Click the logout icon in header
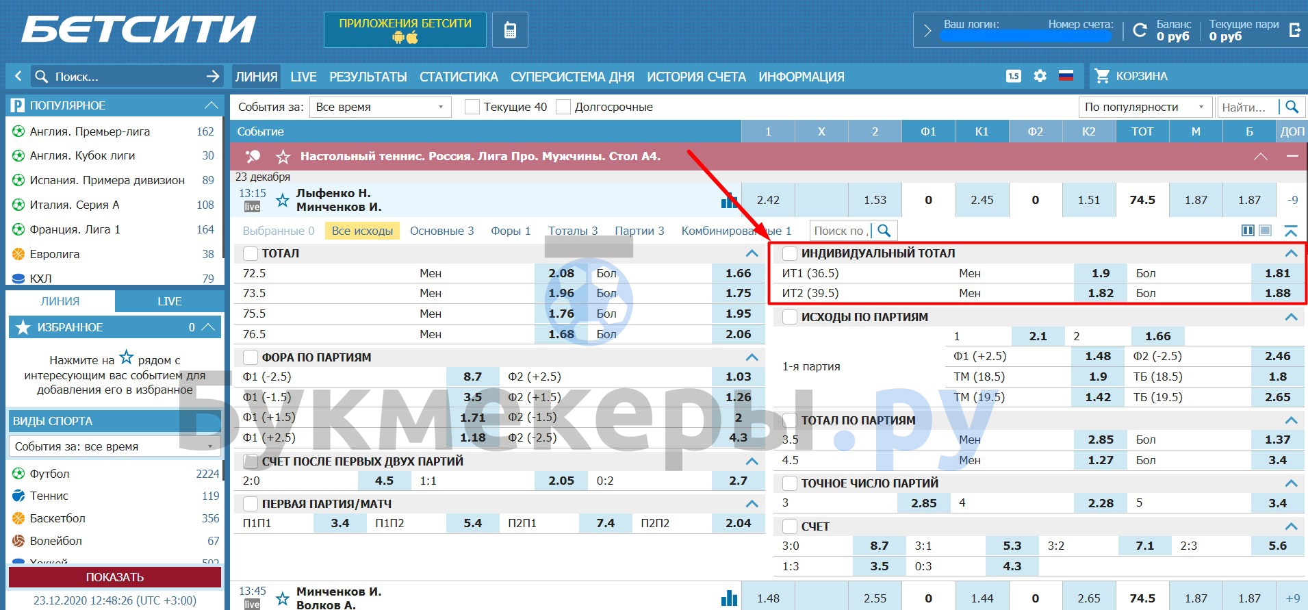This screenshot has height=610, width=1308. [1294, 30]
